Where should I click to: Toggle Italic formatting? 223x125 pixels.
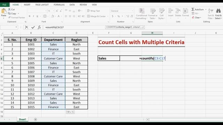coord(33,16)
